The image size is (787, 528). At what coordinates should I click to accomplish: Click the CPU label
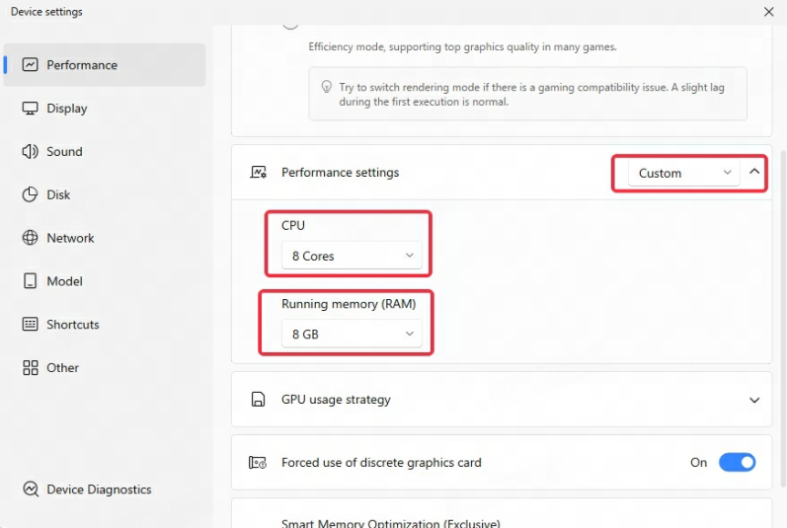tap(293, 225)
